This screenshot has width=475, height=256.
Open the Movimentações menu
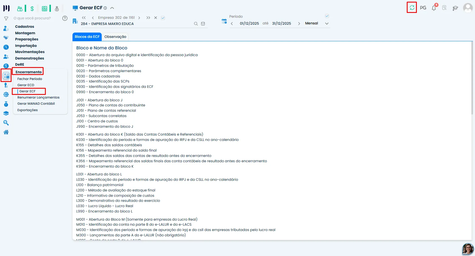pyautogui.click(x=30, y=52)
